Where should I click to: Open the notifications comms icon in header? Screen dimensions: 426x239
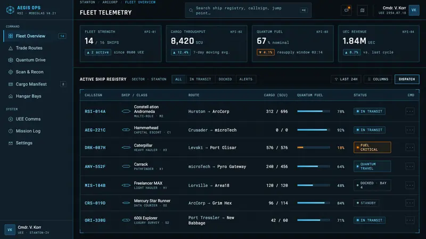(x=347, y=10)
